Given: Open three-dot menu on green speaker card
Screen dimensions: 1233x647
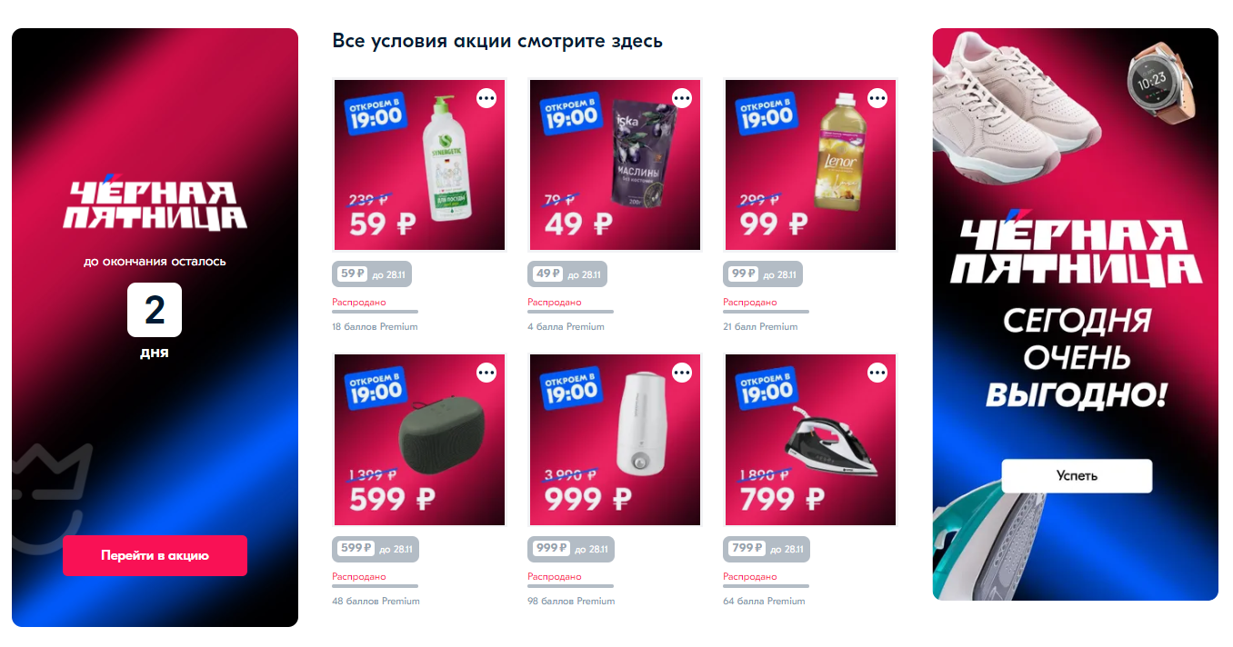Looking at the screenshot, I should click(x=486, y=373).
